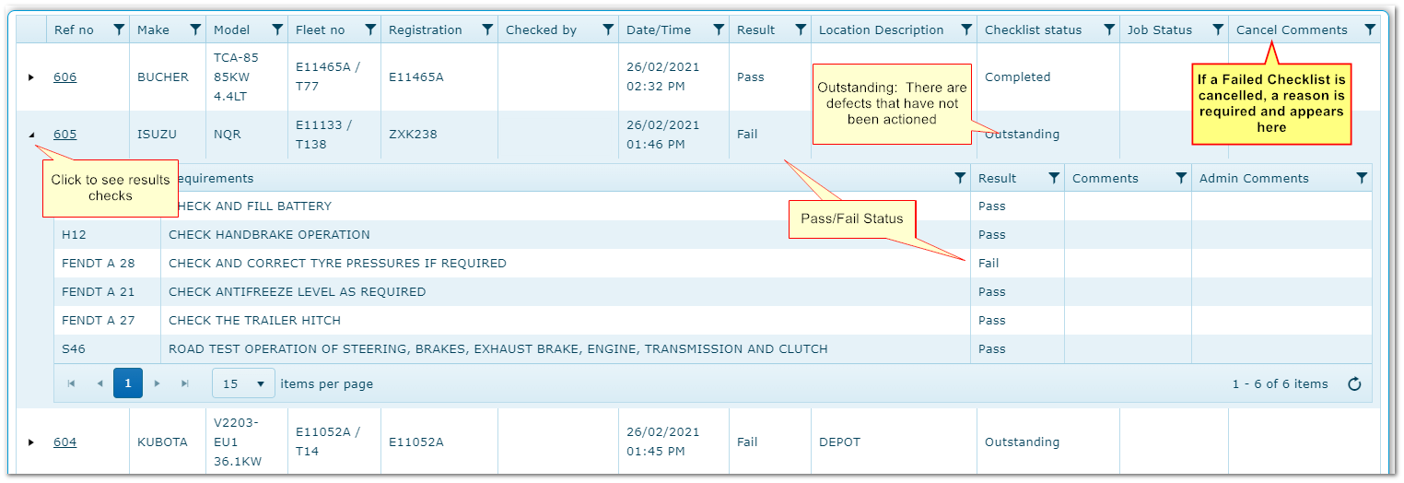Open checklist link 604
This screenshot has height=483, width=1404.
[64, 442]
